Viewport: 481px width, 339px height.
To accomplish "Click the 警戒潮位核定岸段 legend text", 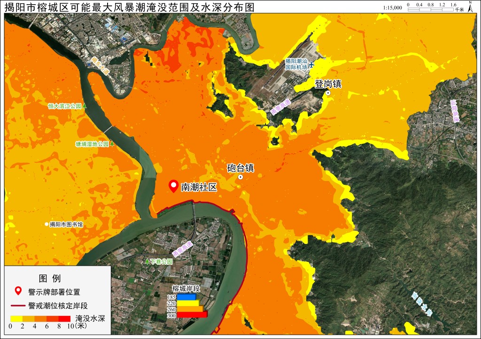I will pyautogui.click(x=58, y=306).
